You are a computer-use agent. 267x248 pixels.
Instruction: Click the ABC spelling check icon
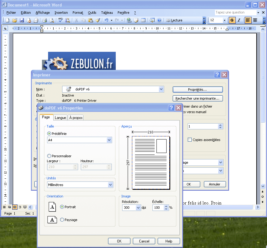(60, 20)
